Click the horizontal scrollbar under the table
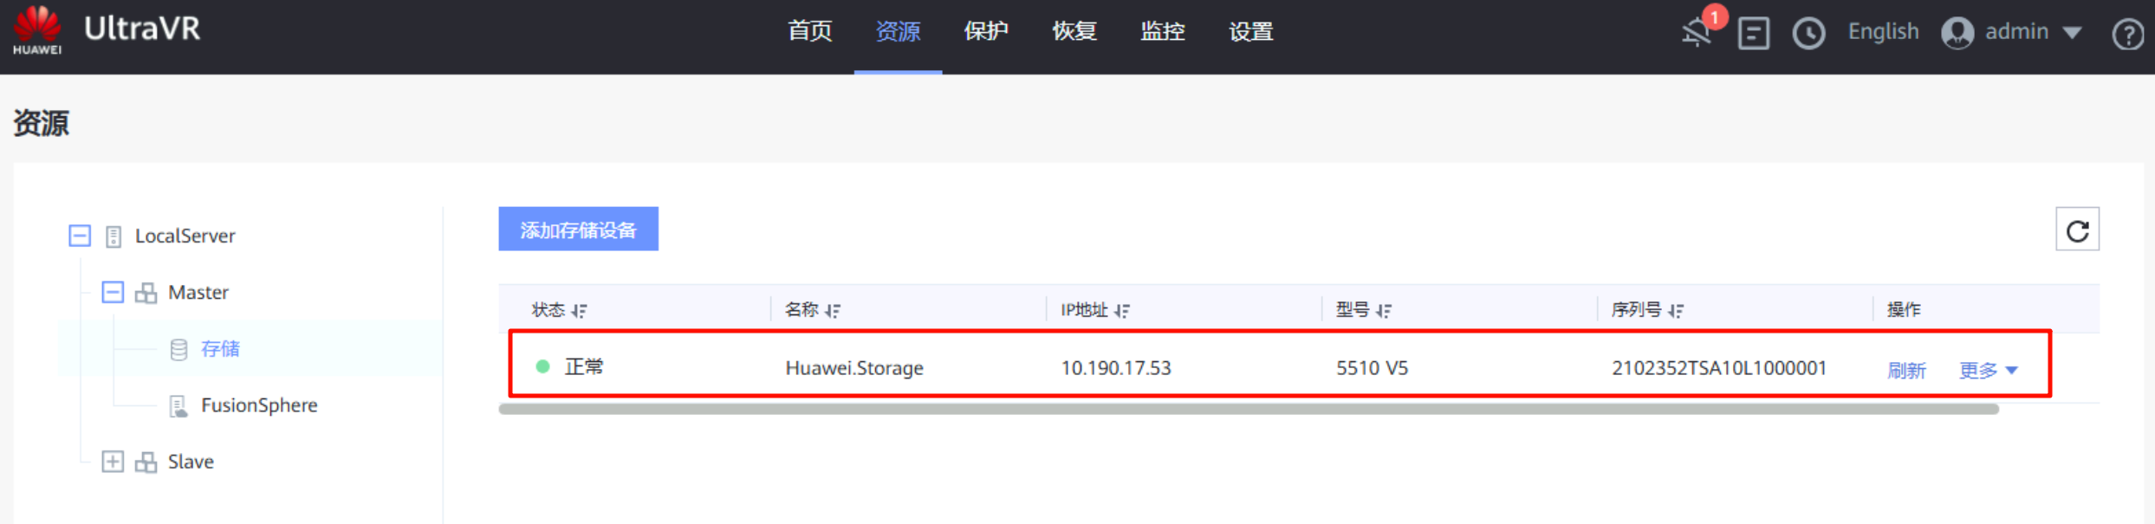The image size is (2155, 524). coord(1248,410)
